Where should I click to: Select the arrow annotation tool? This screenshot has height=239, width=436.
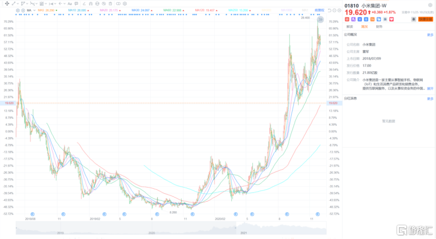click(60, 4)
